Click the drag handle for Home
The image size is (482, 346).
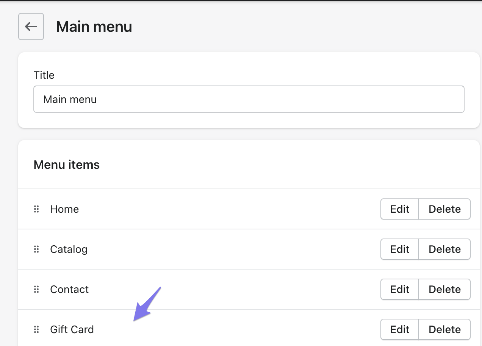click(36, 209)
